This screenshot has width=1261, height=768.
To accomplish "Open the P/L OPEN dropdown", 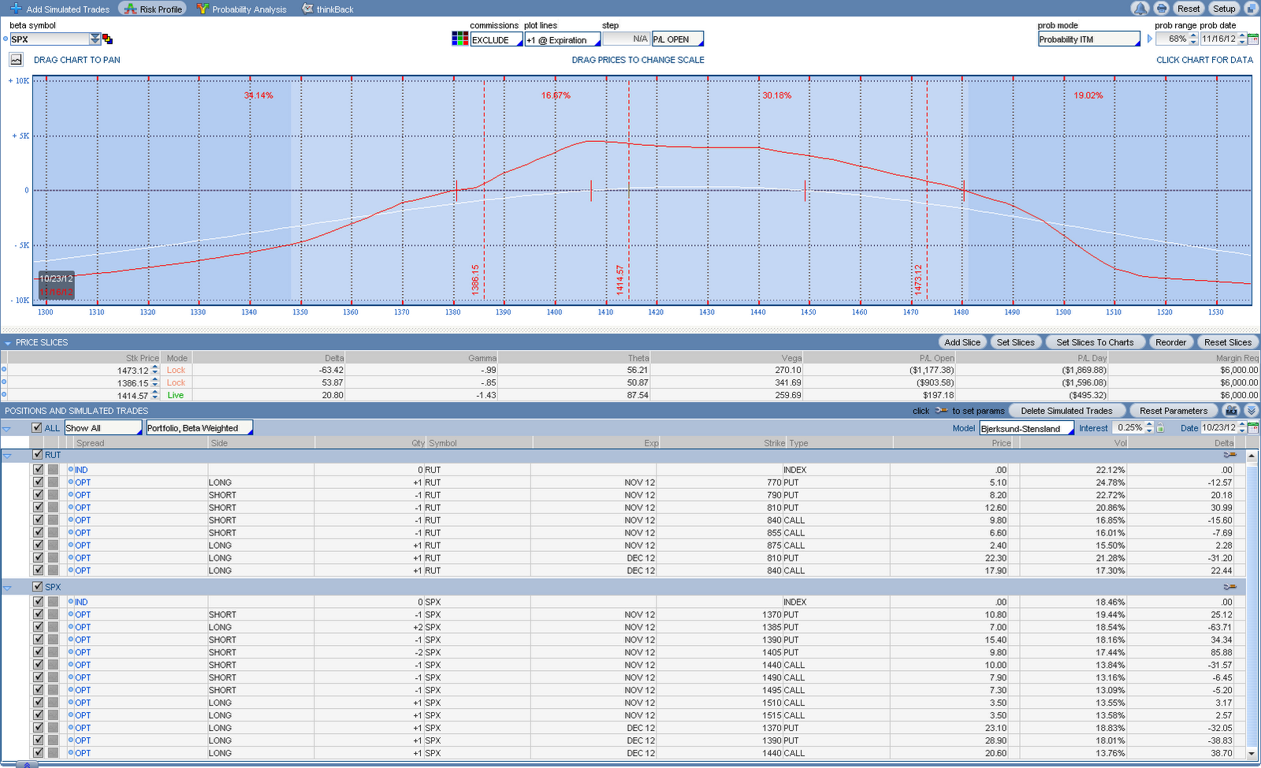I will coord(678,39).
